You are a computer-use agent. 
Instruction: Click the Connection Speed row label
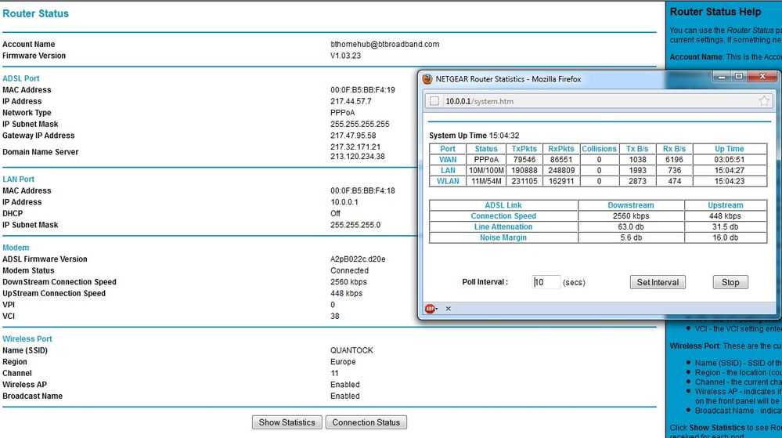pyautogui.click(x=503, y=216)
